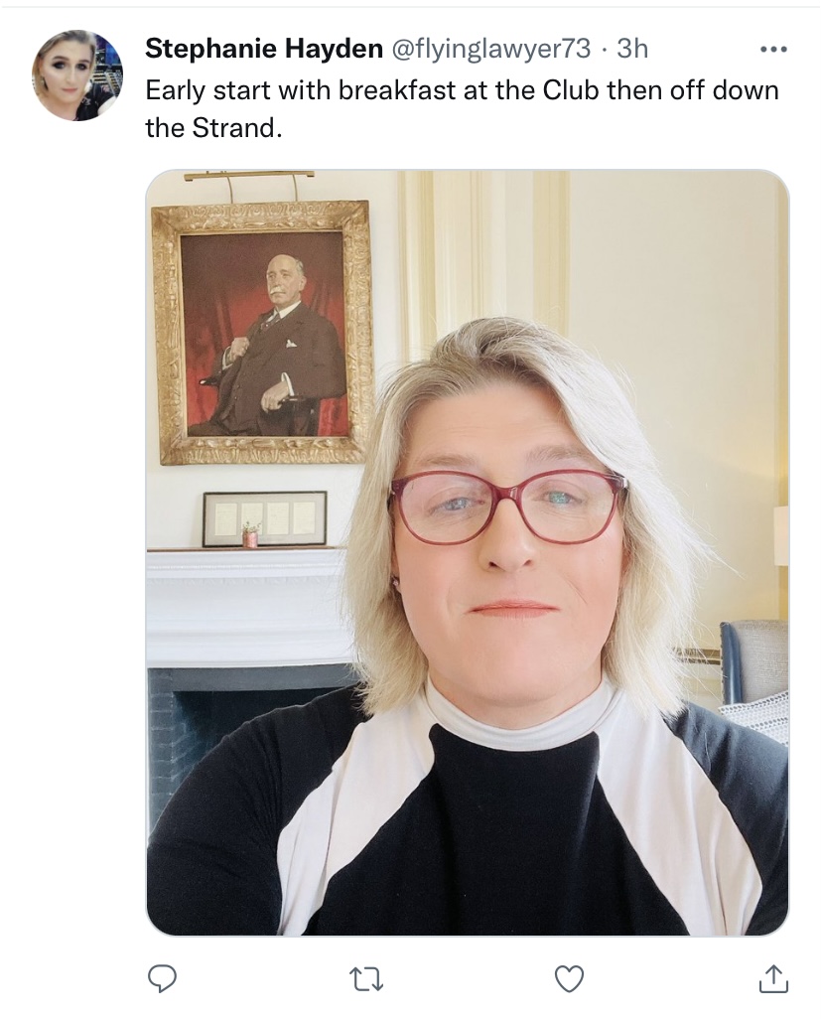Open the share menu with the upload arrow icon
The width and height of the screenshot is (821, 1019).
tap(772, 979)
